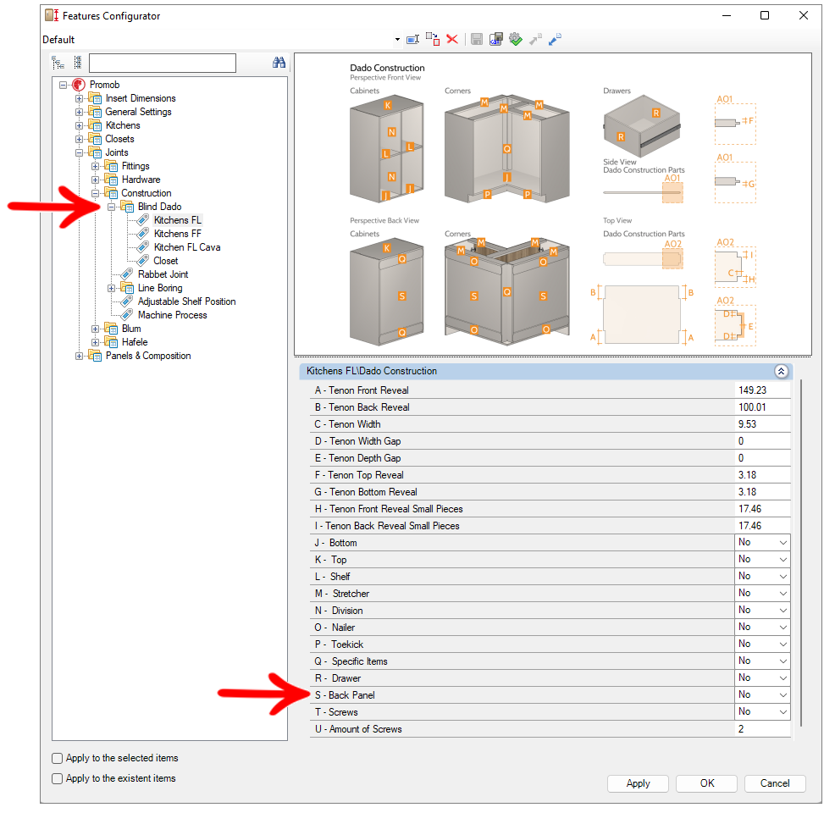The height and width of the screenshot is (813, 824).
Task: Click the tag icon beside Adjustable Shelf Position
Action: pos(127,301)
